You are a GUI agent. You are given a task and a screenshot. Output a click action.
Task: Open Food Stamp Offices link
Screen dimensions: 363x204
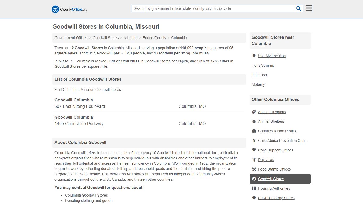coord(274,169)
